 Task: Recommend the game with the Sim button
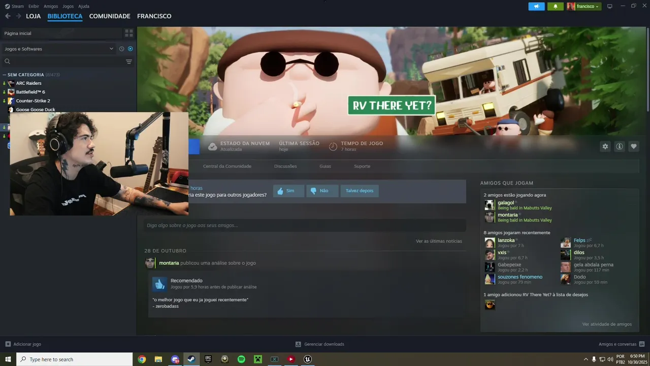288,191
